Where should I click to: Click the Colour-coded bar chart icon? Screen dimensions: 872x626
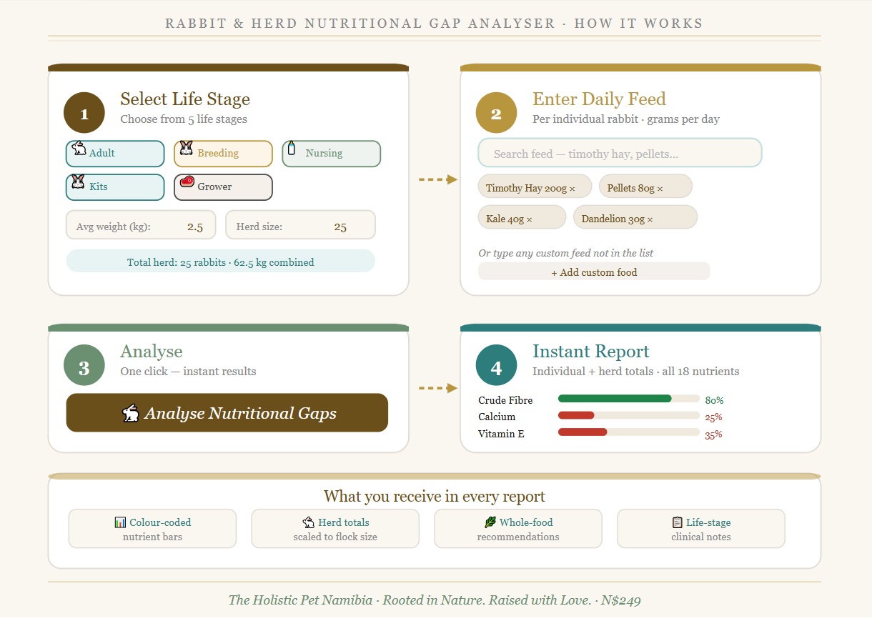(x=120, y=522)
